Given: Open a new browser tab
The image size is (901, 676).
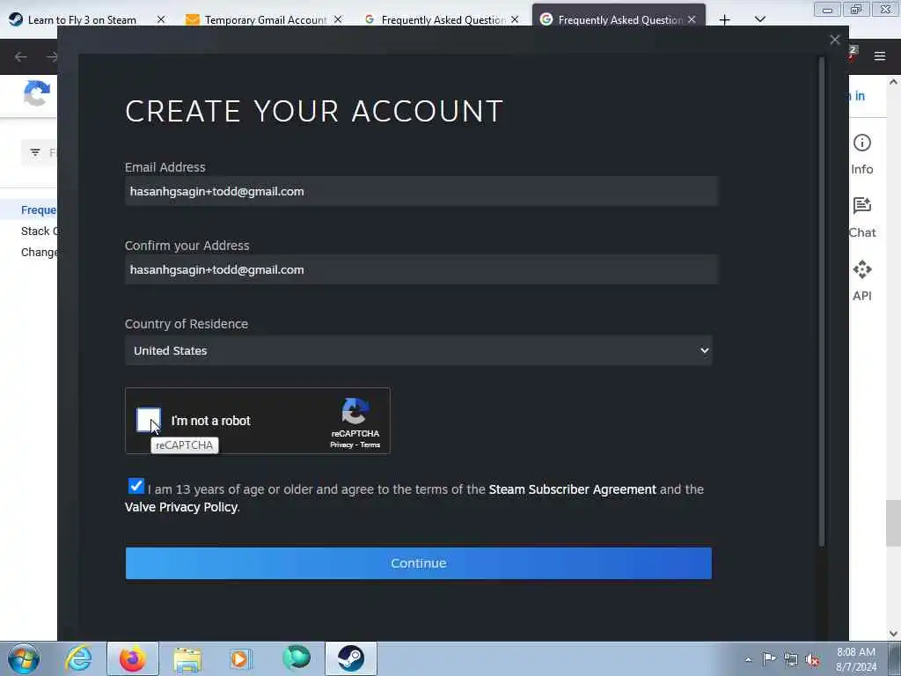Looking at the screenshot, I should click(x=725, y=20).
